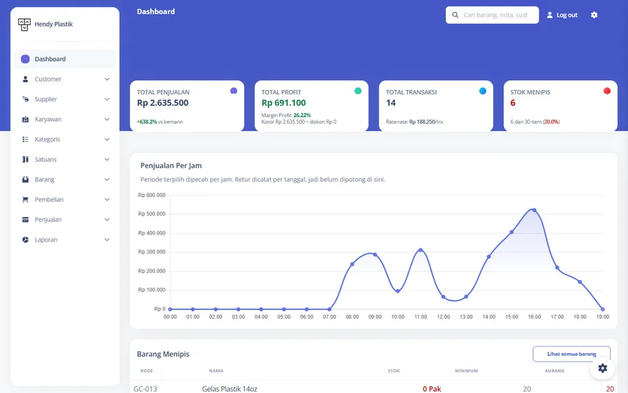Viewport: 628px width, 393px height.
Task: Expand the Barang menu chevron
Action: click(x=107, y=179)
